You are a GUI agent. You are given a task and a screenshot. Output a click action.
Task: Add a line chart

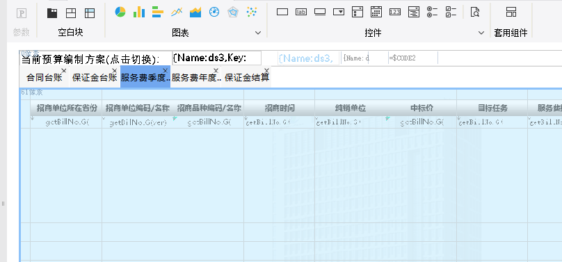[x=177, y=12]
